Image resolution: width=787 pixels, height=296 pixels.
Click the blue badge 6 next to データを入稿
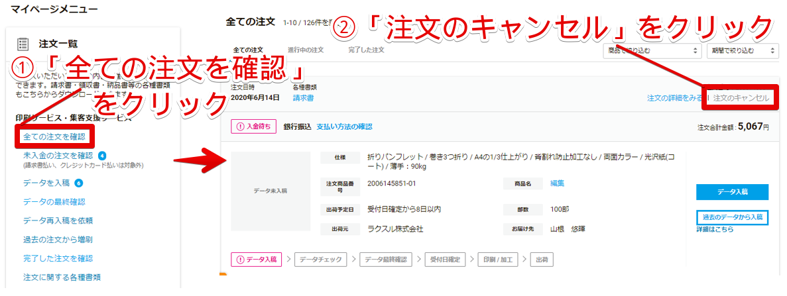tap(78, 183)
